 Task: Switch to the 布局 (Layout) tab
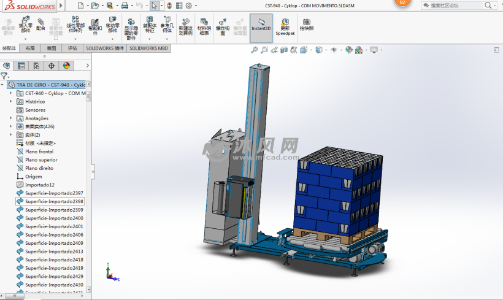click(x=30, y=48)
